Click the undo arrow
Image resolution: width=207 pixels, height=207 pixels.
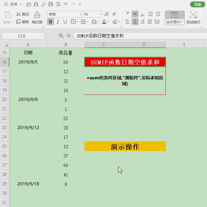coord(65,4)
